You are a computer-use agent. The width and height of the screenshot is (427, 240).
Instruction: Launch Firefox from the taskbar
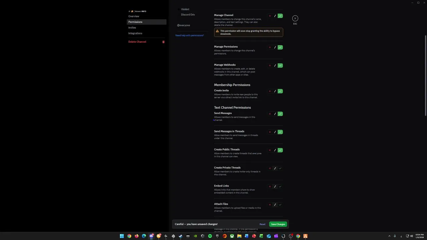(x=136, y=236)
